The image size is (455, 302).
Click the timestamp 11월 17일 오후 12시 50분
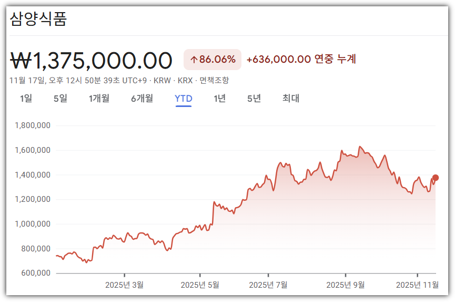coord(78,80)
